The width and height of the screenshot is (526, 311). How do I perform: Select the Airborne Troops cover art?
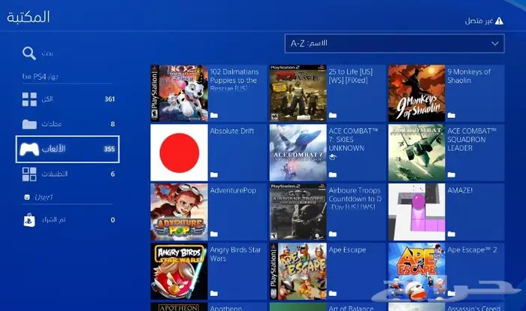[298, 212]
